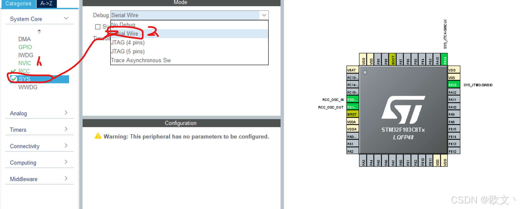The width and height of the screenshot is (521, 209).
Task: Click pin PA3 on chip bottom row
Action: (x=363, y=160)
